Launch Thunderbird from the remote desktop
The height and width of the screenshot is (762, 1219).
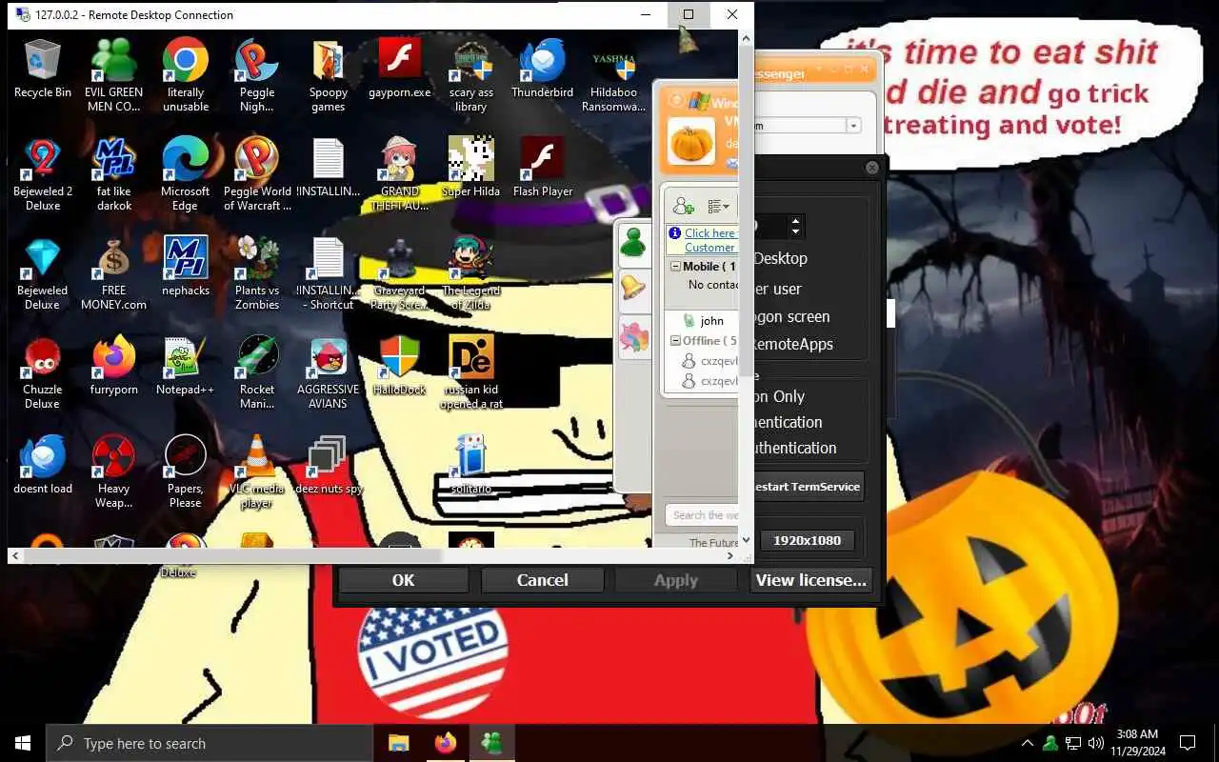point(542,69)
